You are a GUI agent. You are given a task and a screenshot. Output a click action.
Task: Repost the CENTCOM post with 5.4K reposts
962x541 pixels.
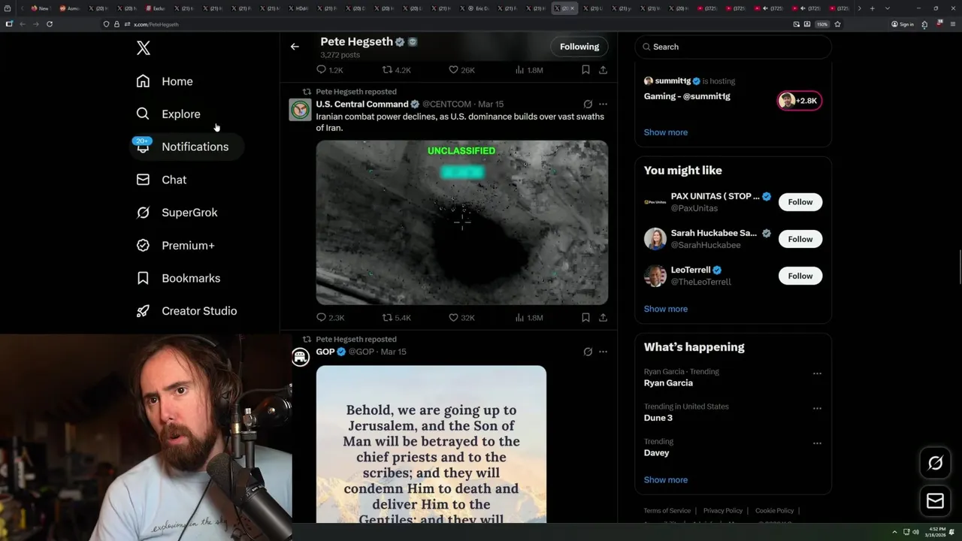(397, 318)
